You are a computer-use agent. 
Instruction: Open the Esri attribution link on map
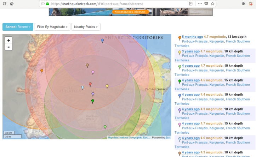coord(168,138)
